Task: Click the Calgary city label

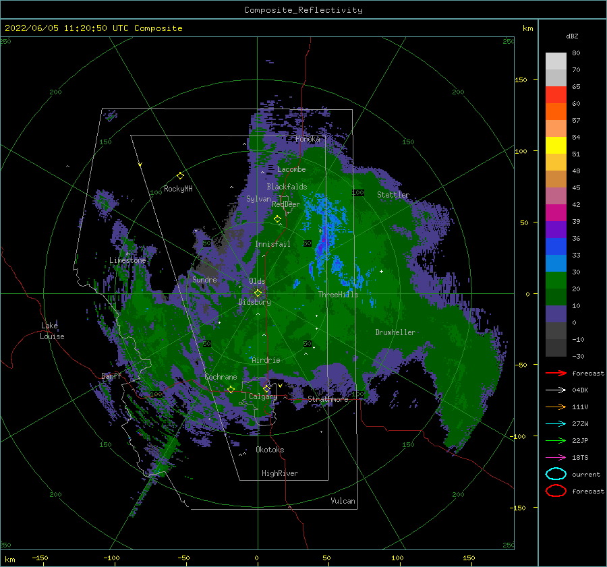Action: [263, 396]
